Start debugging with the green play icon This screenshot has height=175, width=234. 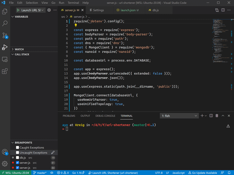[18, 10]
